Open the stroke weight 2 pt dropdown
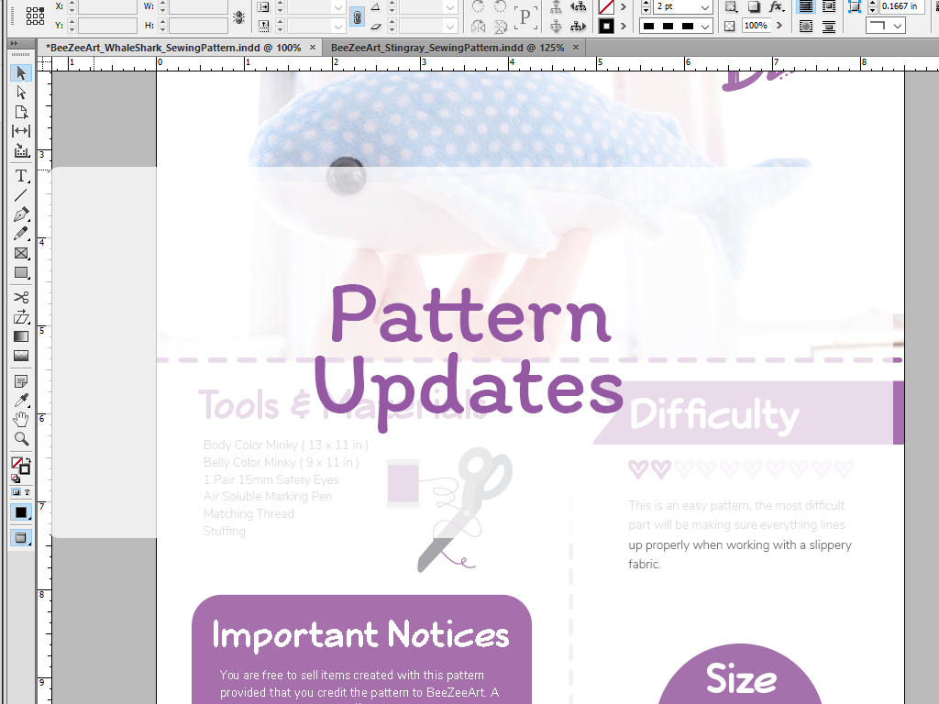 (705, 7)
